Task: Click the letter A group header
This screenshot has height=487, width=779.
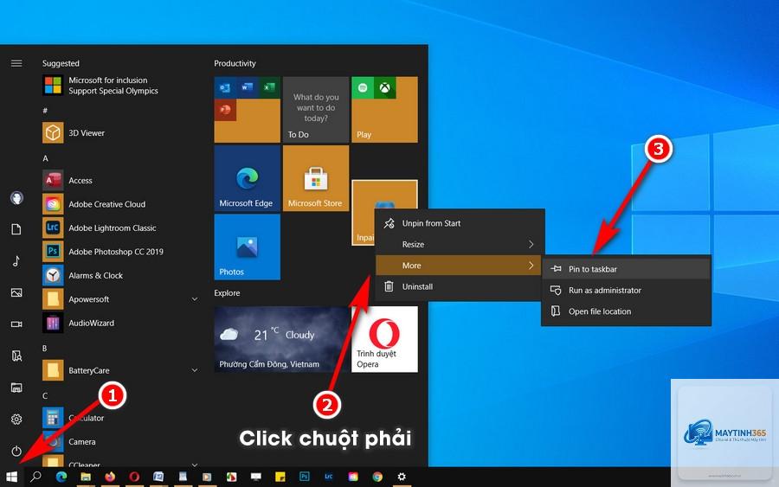Action: click(x=45, y=158)
